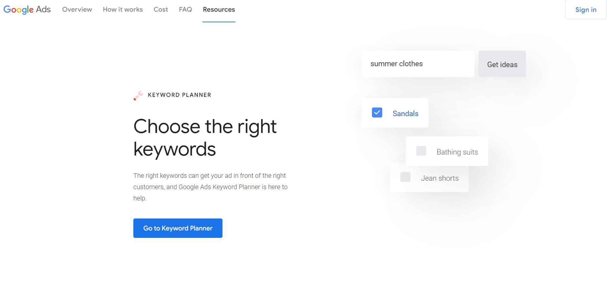Click the Keyword Planner label text
The width and height of the screenshot is (607, 284).
pyautogui.click(x=180, y=95)
